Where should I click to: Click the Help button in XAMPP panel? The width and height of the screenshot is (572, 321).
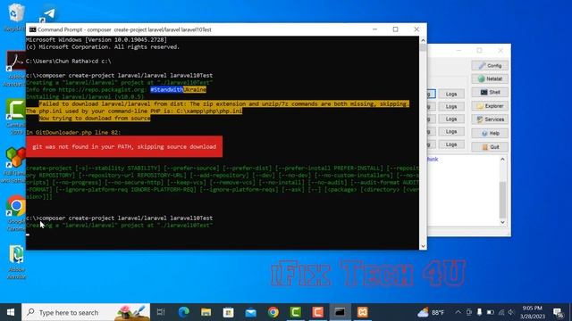coord(490,133)
